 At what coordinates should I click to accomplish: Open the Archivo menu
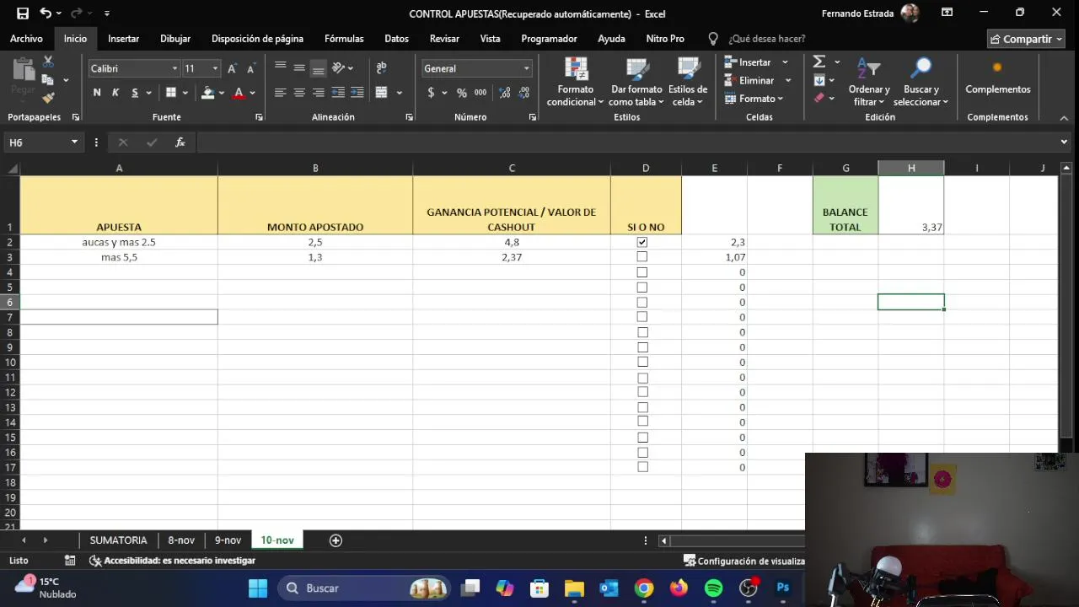tap(26, 39)
